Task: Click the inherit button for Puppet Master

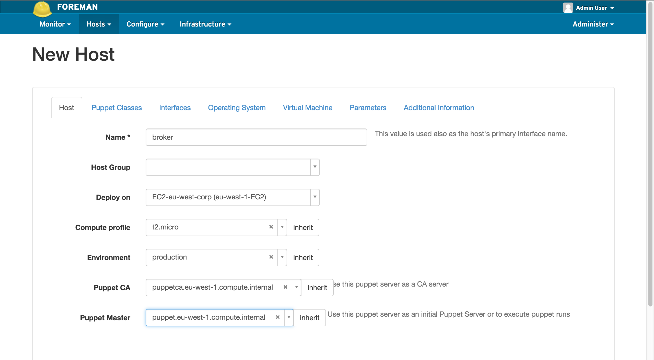Action: tap(309, 317)
